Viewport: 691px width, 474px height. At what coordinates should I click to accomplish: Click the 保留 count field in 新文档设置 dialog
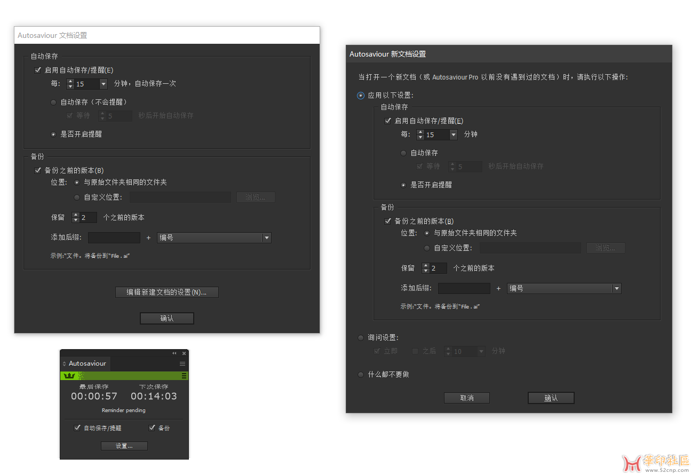point(439,268)
